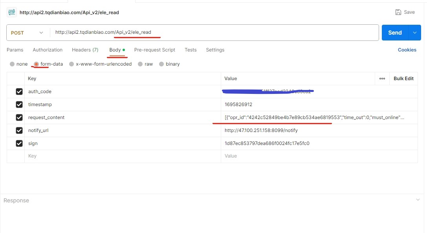Click the empty new Value field
Screen dimensions: 427x233
click(319, 156)
